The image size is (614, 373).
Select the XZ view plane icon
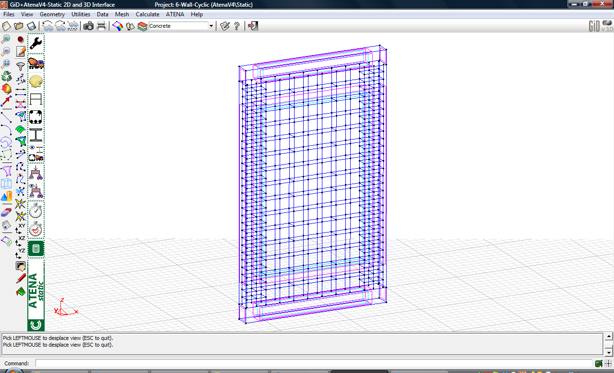coord(21,240)
